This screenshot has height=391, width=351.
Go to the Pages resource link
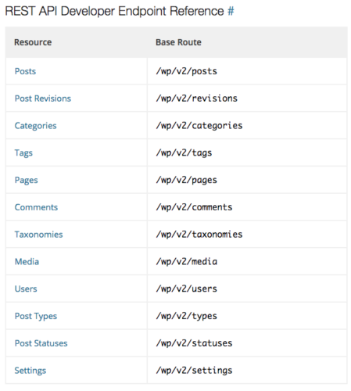(26, 180)
